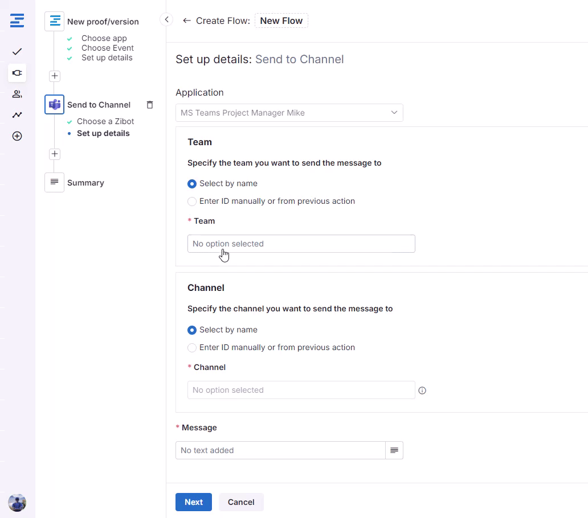This screenshot has width=588, height=518.
Task: Click the checkmark icon in left sidebar
Action: coord(17,52)
